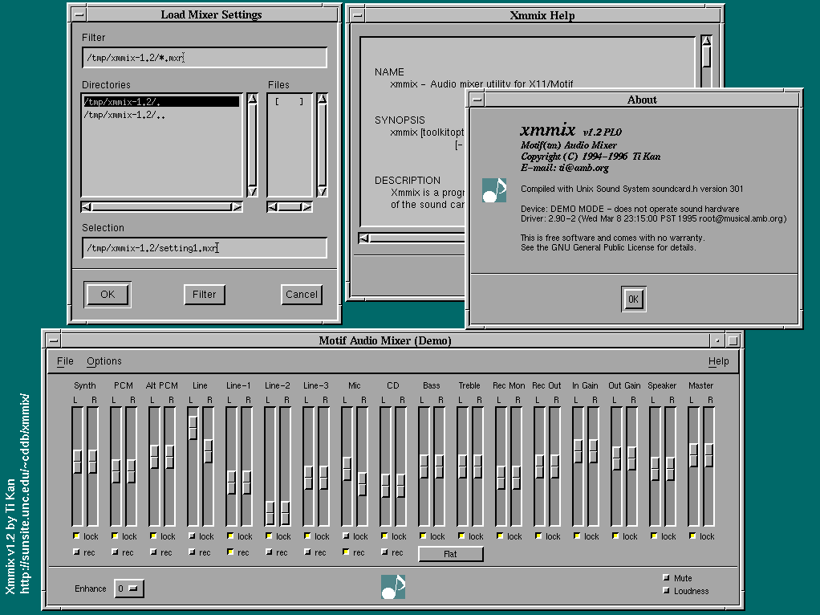The width and height of the screenshot is (820, 615).
Task: Enable the Loudness toggle
Action: click(x=666, y=591)
